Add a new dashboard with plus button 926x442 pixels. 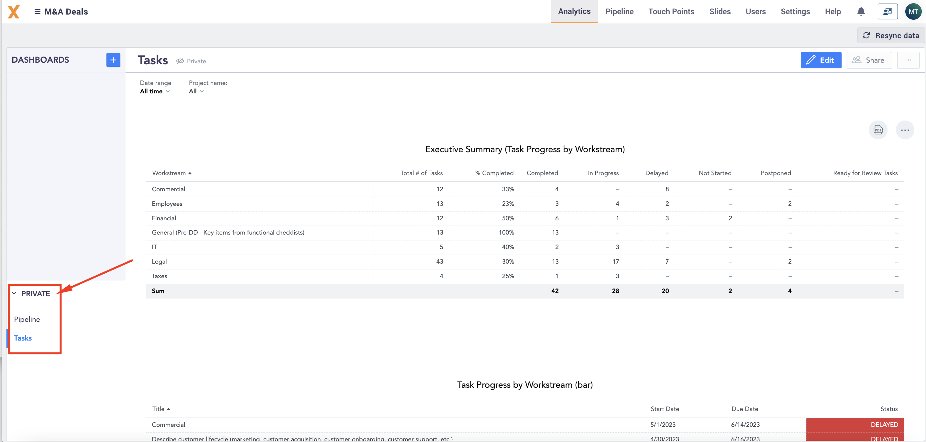(113, 59)
